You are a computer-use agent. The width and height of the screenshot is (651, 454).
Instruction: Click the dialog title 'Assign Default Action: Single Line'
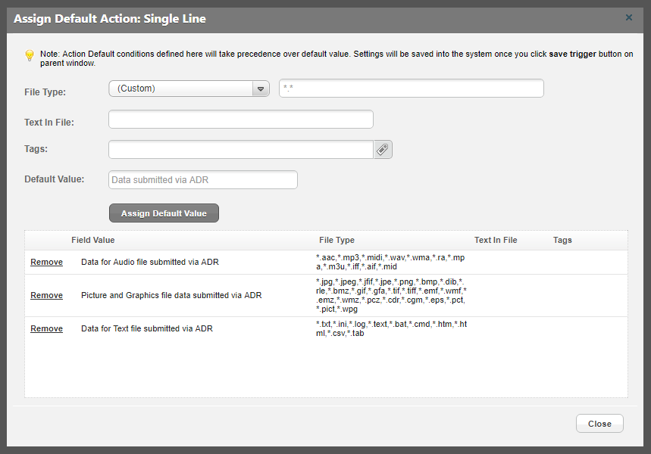pyautogui.click(x=110, y=19)
